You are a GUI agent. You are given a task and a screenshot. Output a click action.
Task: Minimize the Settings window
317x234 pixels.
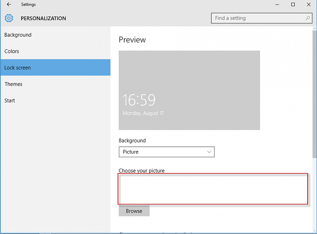coord(277,5)
